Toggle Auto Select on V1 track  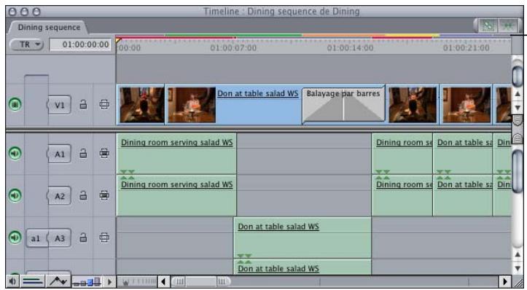[104, 104]
